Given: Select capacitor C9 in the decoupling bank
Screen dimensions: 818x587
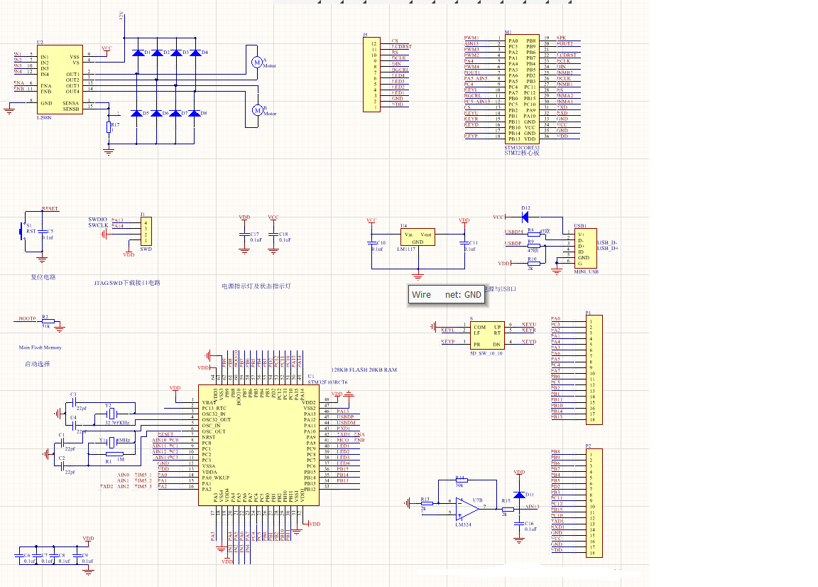Looking at the screenshot, I should 77,555.
